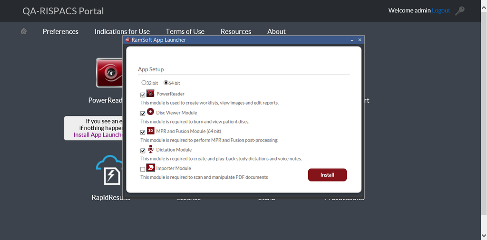Go to the About menu item
The width and height of the screenshot is (487, 240).
pyautogui.click(x=276, y=31)
